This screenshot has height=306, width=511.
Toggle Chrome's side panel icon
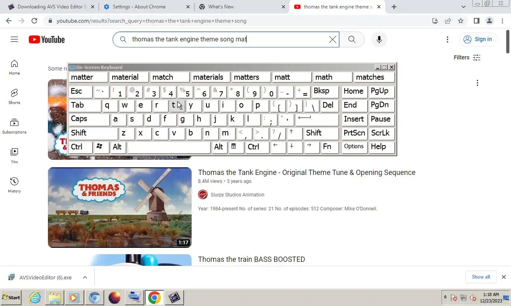click(476, 21)
